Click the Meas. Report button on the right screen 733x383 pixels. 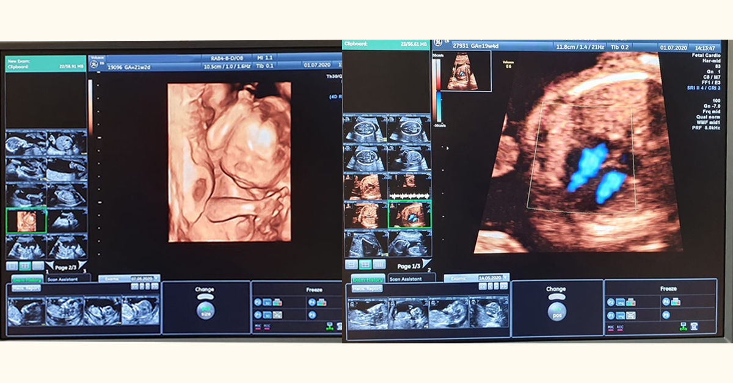(367, 288)
